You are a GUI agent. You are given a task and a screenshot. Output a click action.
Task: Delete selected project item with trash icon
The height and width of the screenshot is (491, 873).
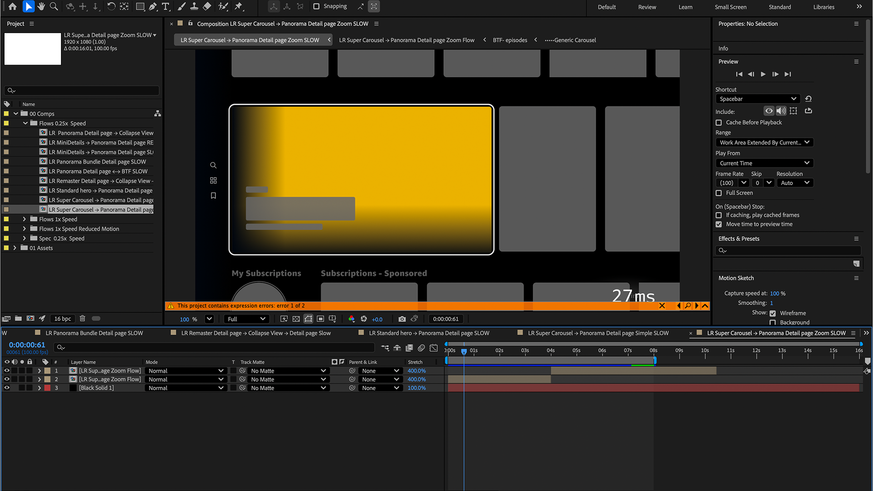pyautogui.click(x=82, y=319)
